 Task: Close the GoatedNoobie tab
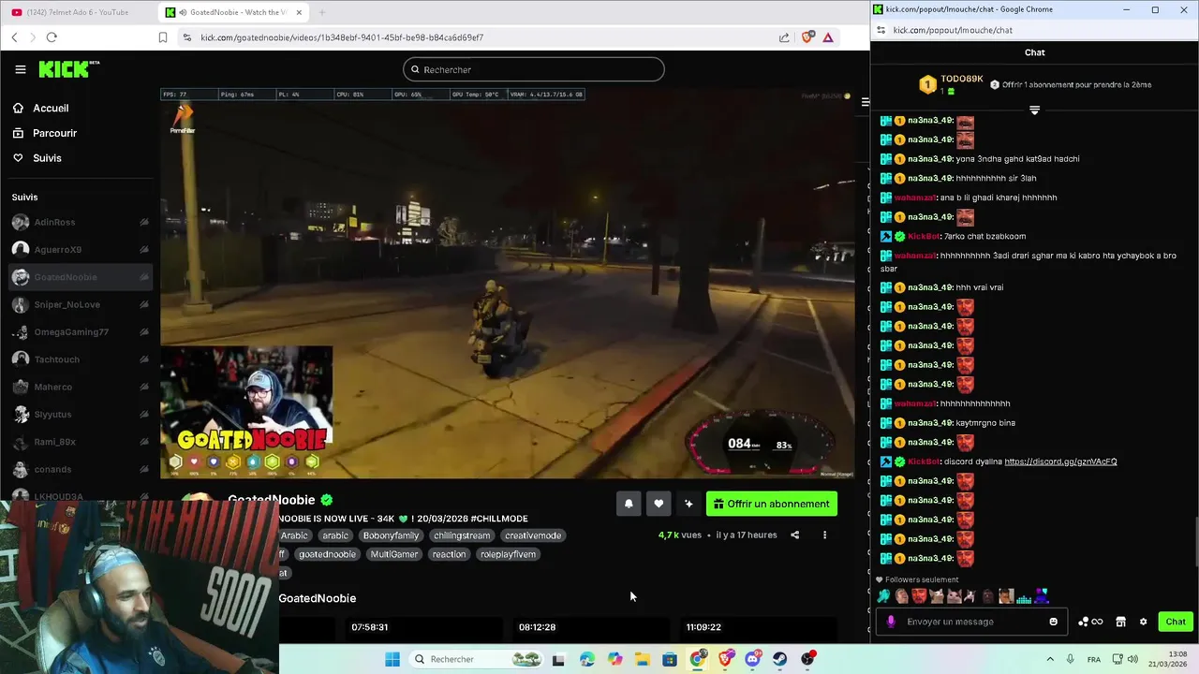(299, 12)
